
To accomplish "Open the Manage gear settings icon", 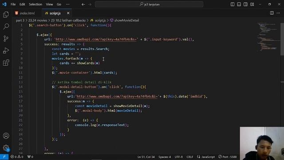I will (x=6, y=148).
